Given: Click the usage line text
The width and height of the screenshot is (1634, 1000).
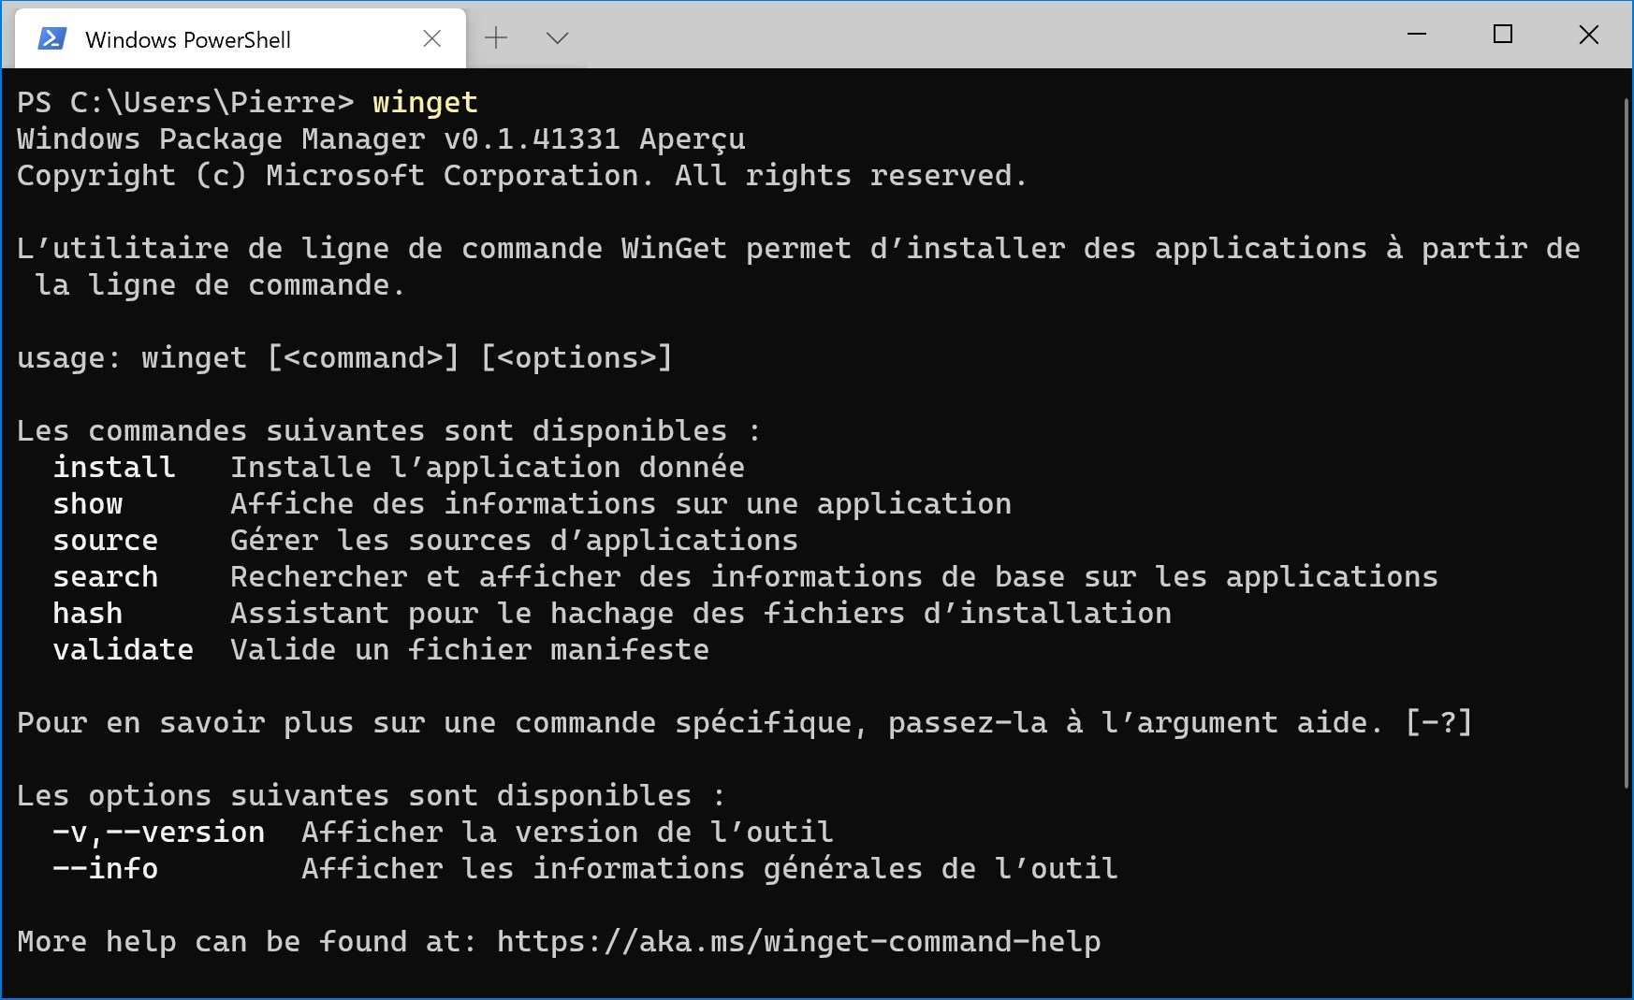Looking at the screenshot, I should (x=344, y=357).
